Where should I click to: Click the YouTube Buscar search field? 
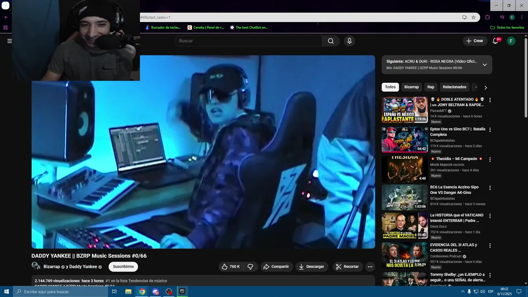[249, 41]
